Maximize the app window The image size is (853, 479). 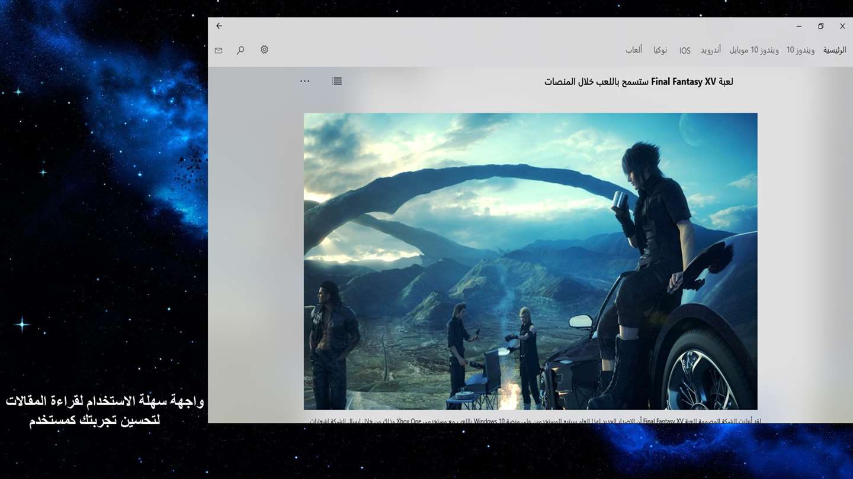(x=820, y=27)
